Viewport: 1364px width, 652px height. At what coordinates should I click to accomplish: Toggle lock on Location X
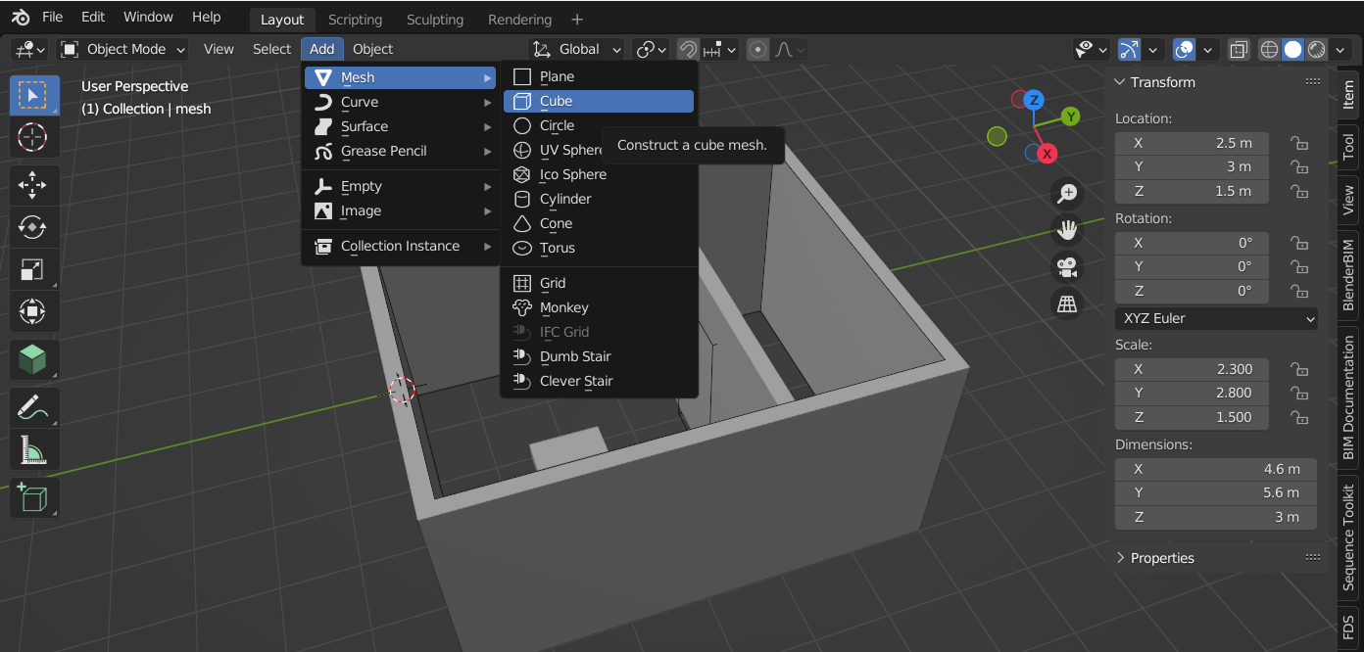tap(1299, 143)
